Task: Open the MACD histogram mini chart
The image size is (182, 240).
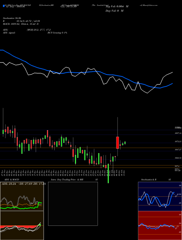Action: click(22, 225)
